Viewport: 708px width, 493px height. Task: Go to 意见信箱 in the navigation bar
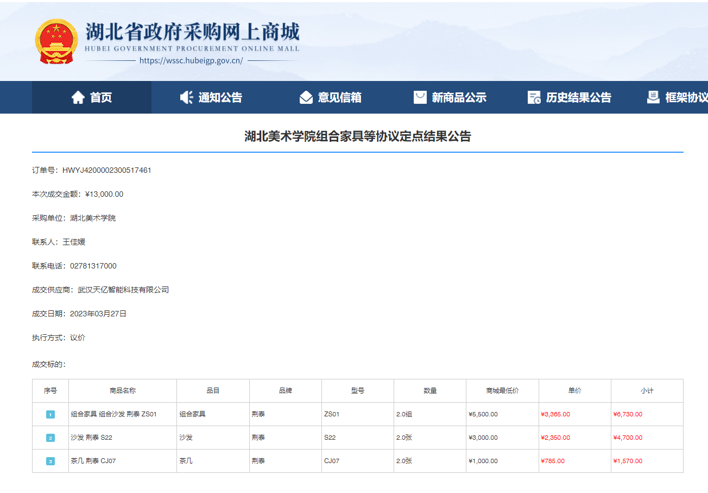pyautogui.click(x=331, y=97)
